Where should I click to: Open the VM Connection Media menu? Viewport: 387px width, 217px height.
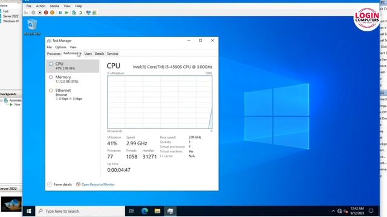pyautogui.click(x=54, y=6)
